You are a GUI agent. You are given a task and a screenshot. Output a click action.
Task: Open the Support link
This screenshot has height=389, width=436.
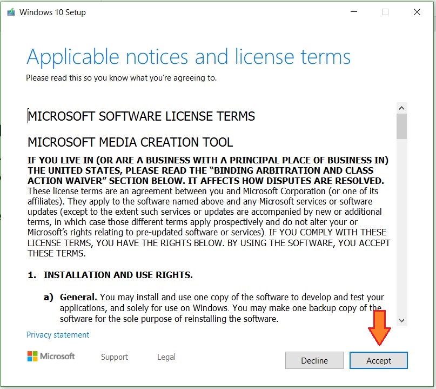115,357
